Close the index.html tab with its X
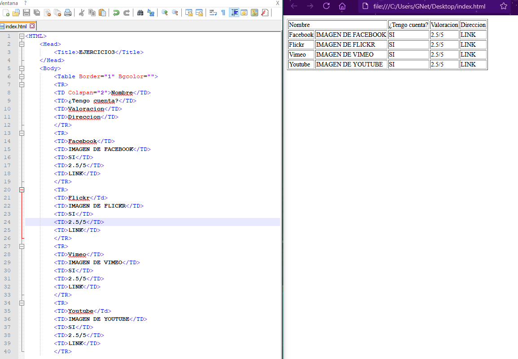 point(32,27)
